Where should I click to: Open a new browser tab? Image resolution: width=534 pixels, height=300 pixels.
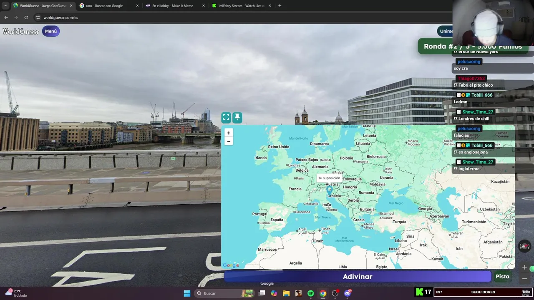click(280, 6)
